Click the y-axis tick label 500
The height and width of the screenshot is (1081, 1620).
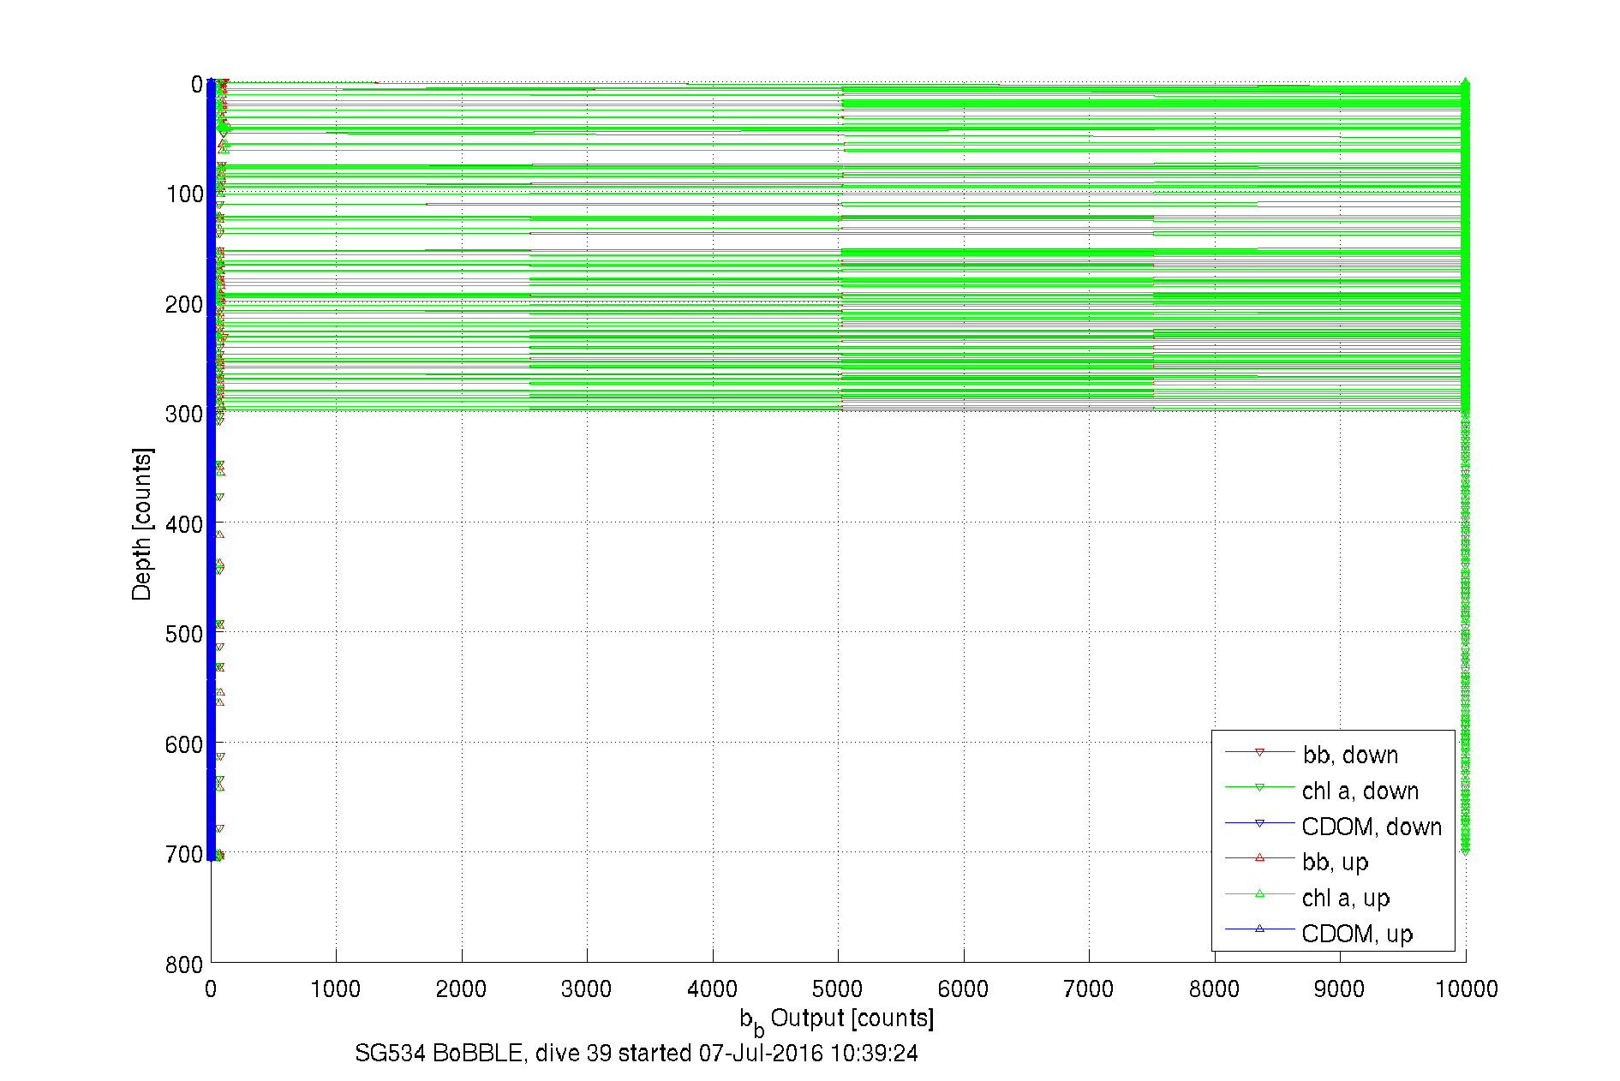click(185, 634)
